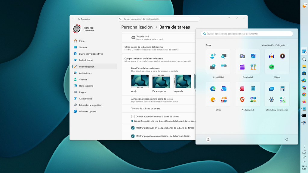Click the back arrow in Configuración window
Viewport: 308px width, 173px height.
pyautogui.click(x=73, y=19)
